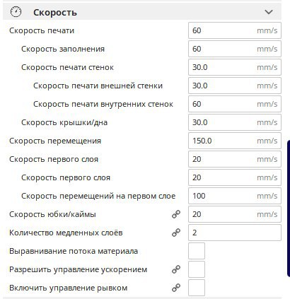Screen dimensions: 290x299
Task: Edit the Скорость крышки/дна value field
Action: coord(235,122)
